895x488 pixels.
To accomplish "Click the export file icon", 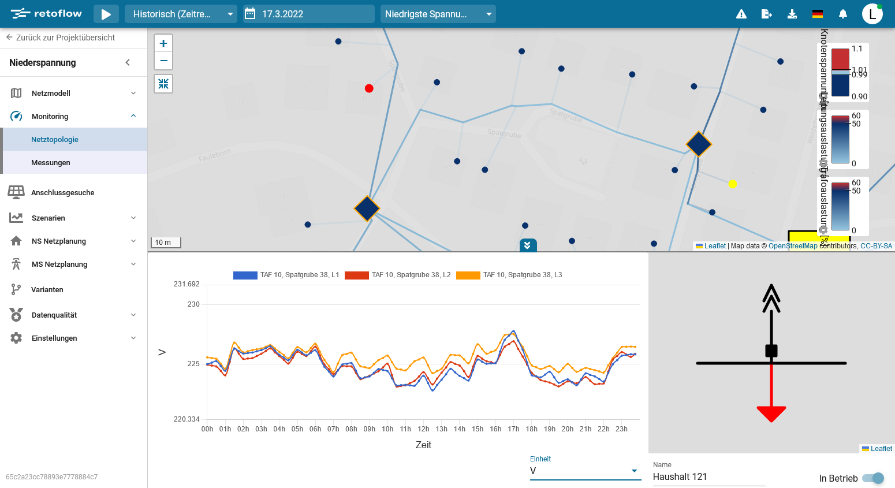I will pyautogui.click(x=767, y=14).
